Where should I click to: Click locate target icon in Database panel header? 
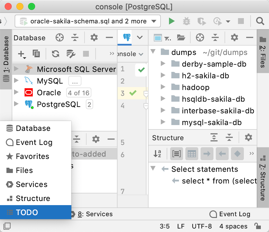60,37
